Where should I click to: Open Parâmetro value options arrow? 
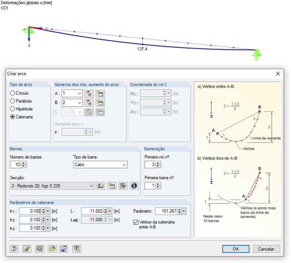tap(184, 211)
